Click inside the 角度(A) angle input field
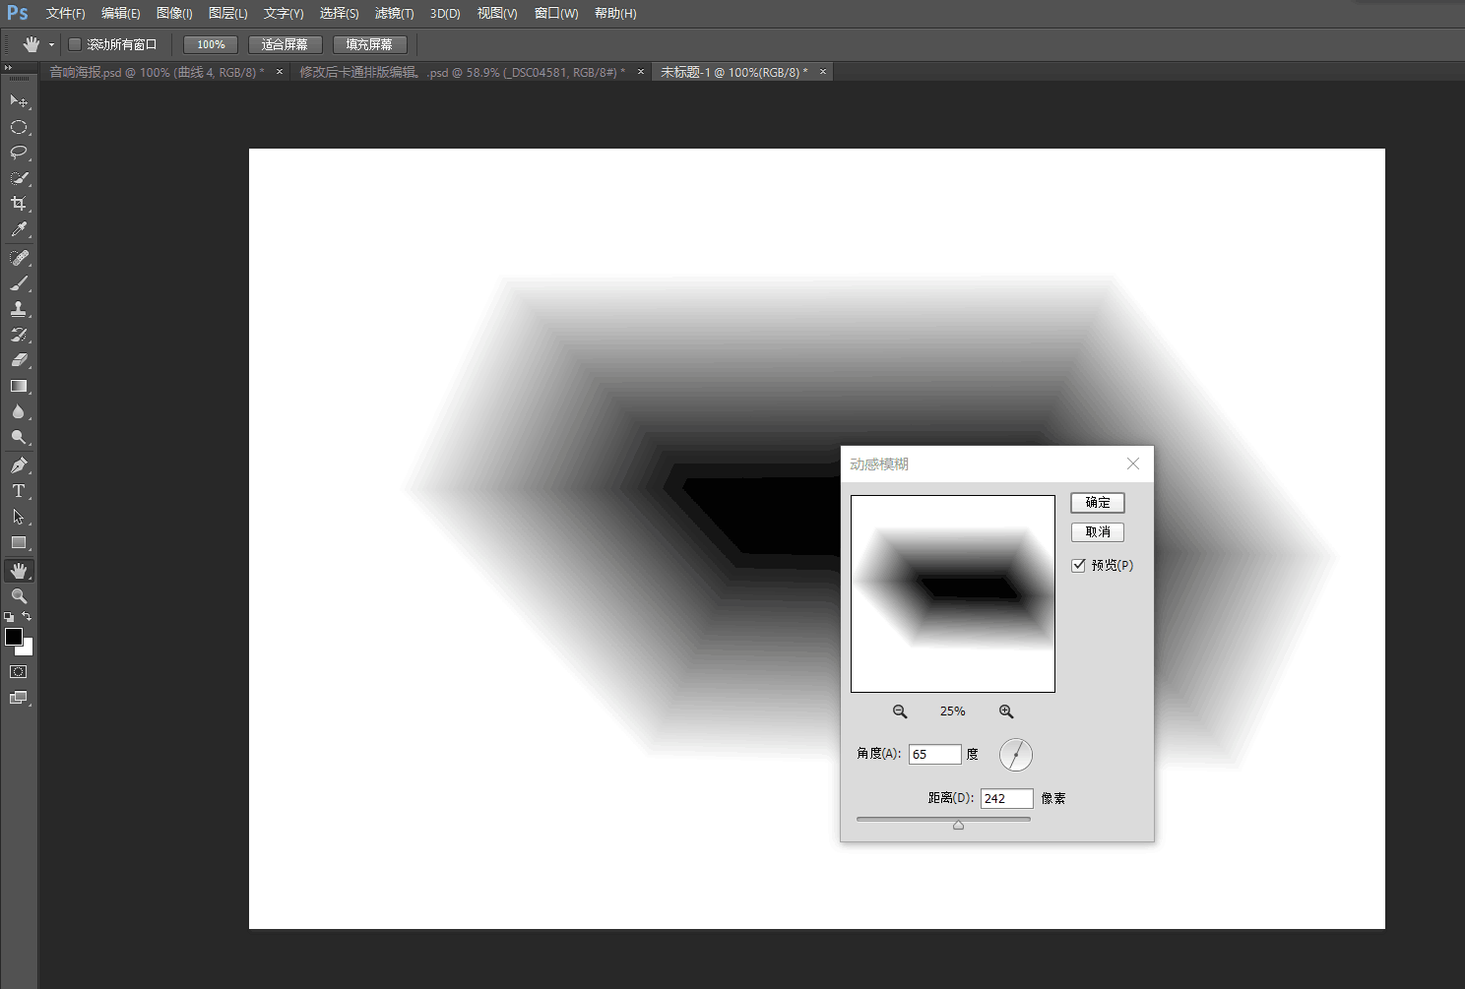The image size is (1465, 989). click(x=933, y=754)
